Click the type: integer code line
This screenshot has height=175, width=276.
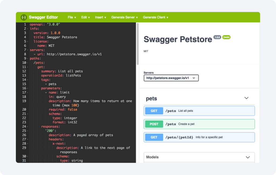click(x=65, y=118)
